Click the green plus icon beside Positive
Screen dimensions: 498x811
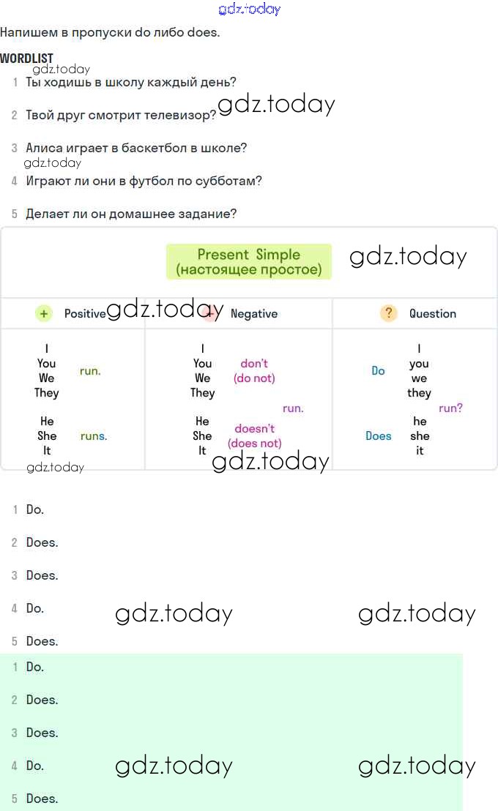(x=44, y=313)
